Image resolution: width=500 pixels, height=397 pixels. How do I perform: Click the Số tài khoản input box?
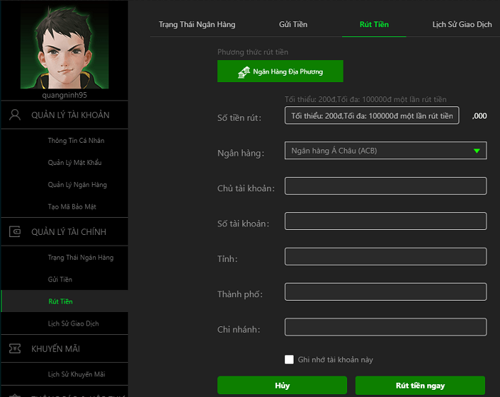(385, 221)
